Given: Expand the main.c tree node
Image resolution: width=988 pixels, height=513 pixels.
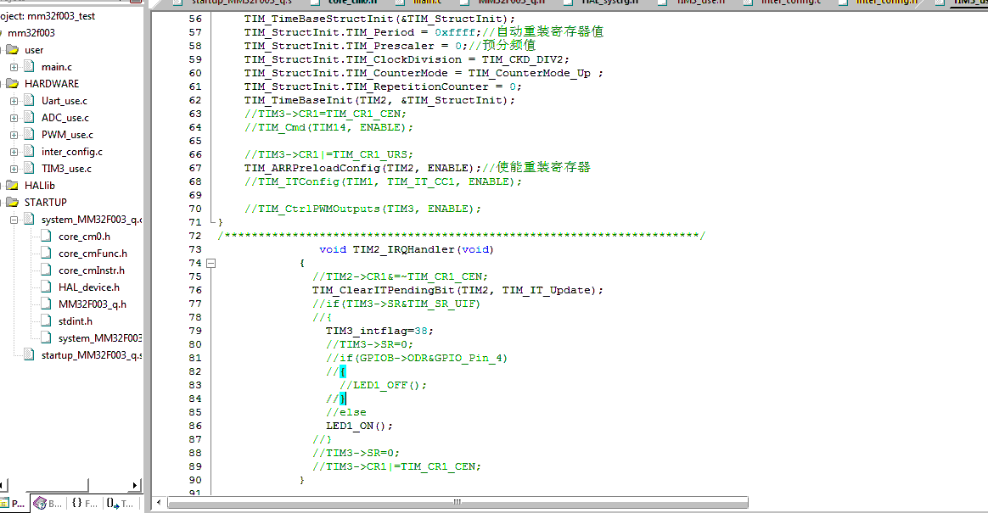Looking at the screenshot, I should click(14, 67).
